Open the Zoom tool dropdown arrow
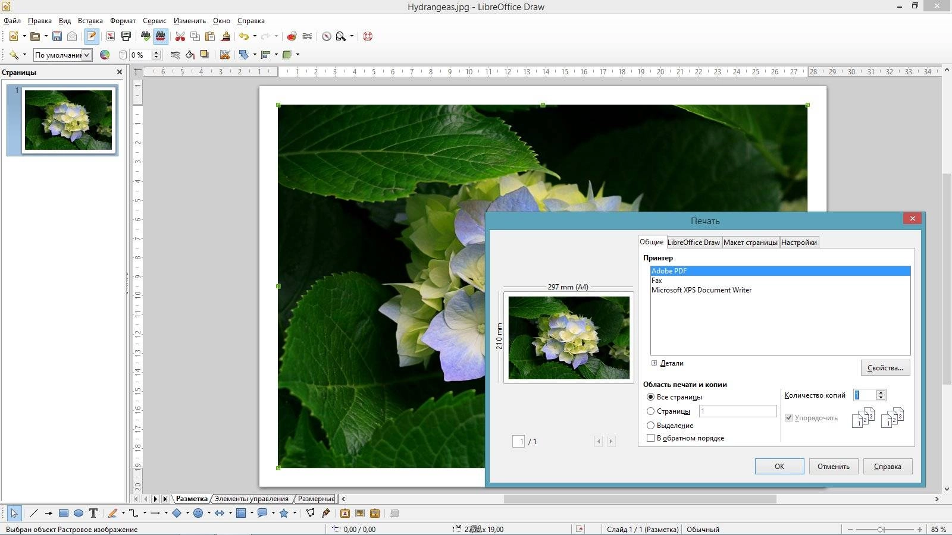Image resolution: width=952 pixels, height=535 pixels. pyautogui.click(x=352, y=36)
